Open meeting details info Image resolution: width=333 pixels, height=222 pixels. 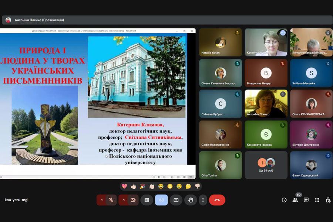pyautogui.click(x=284, y=200)
